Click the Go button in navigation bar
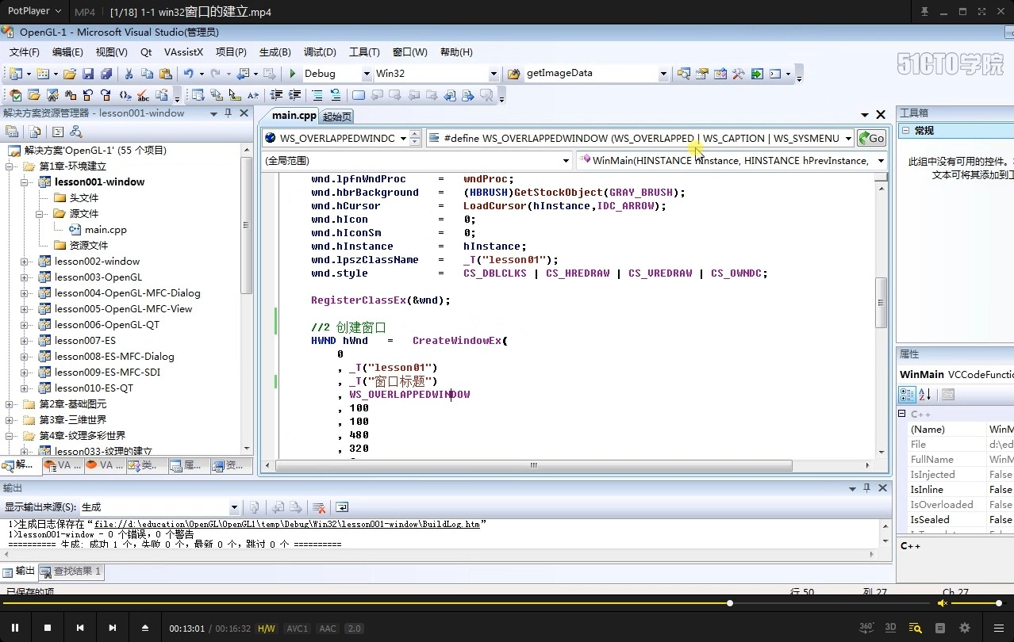Screen dimensions: 1014x642 [871, 138]
